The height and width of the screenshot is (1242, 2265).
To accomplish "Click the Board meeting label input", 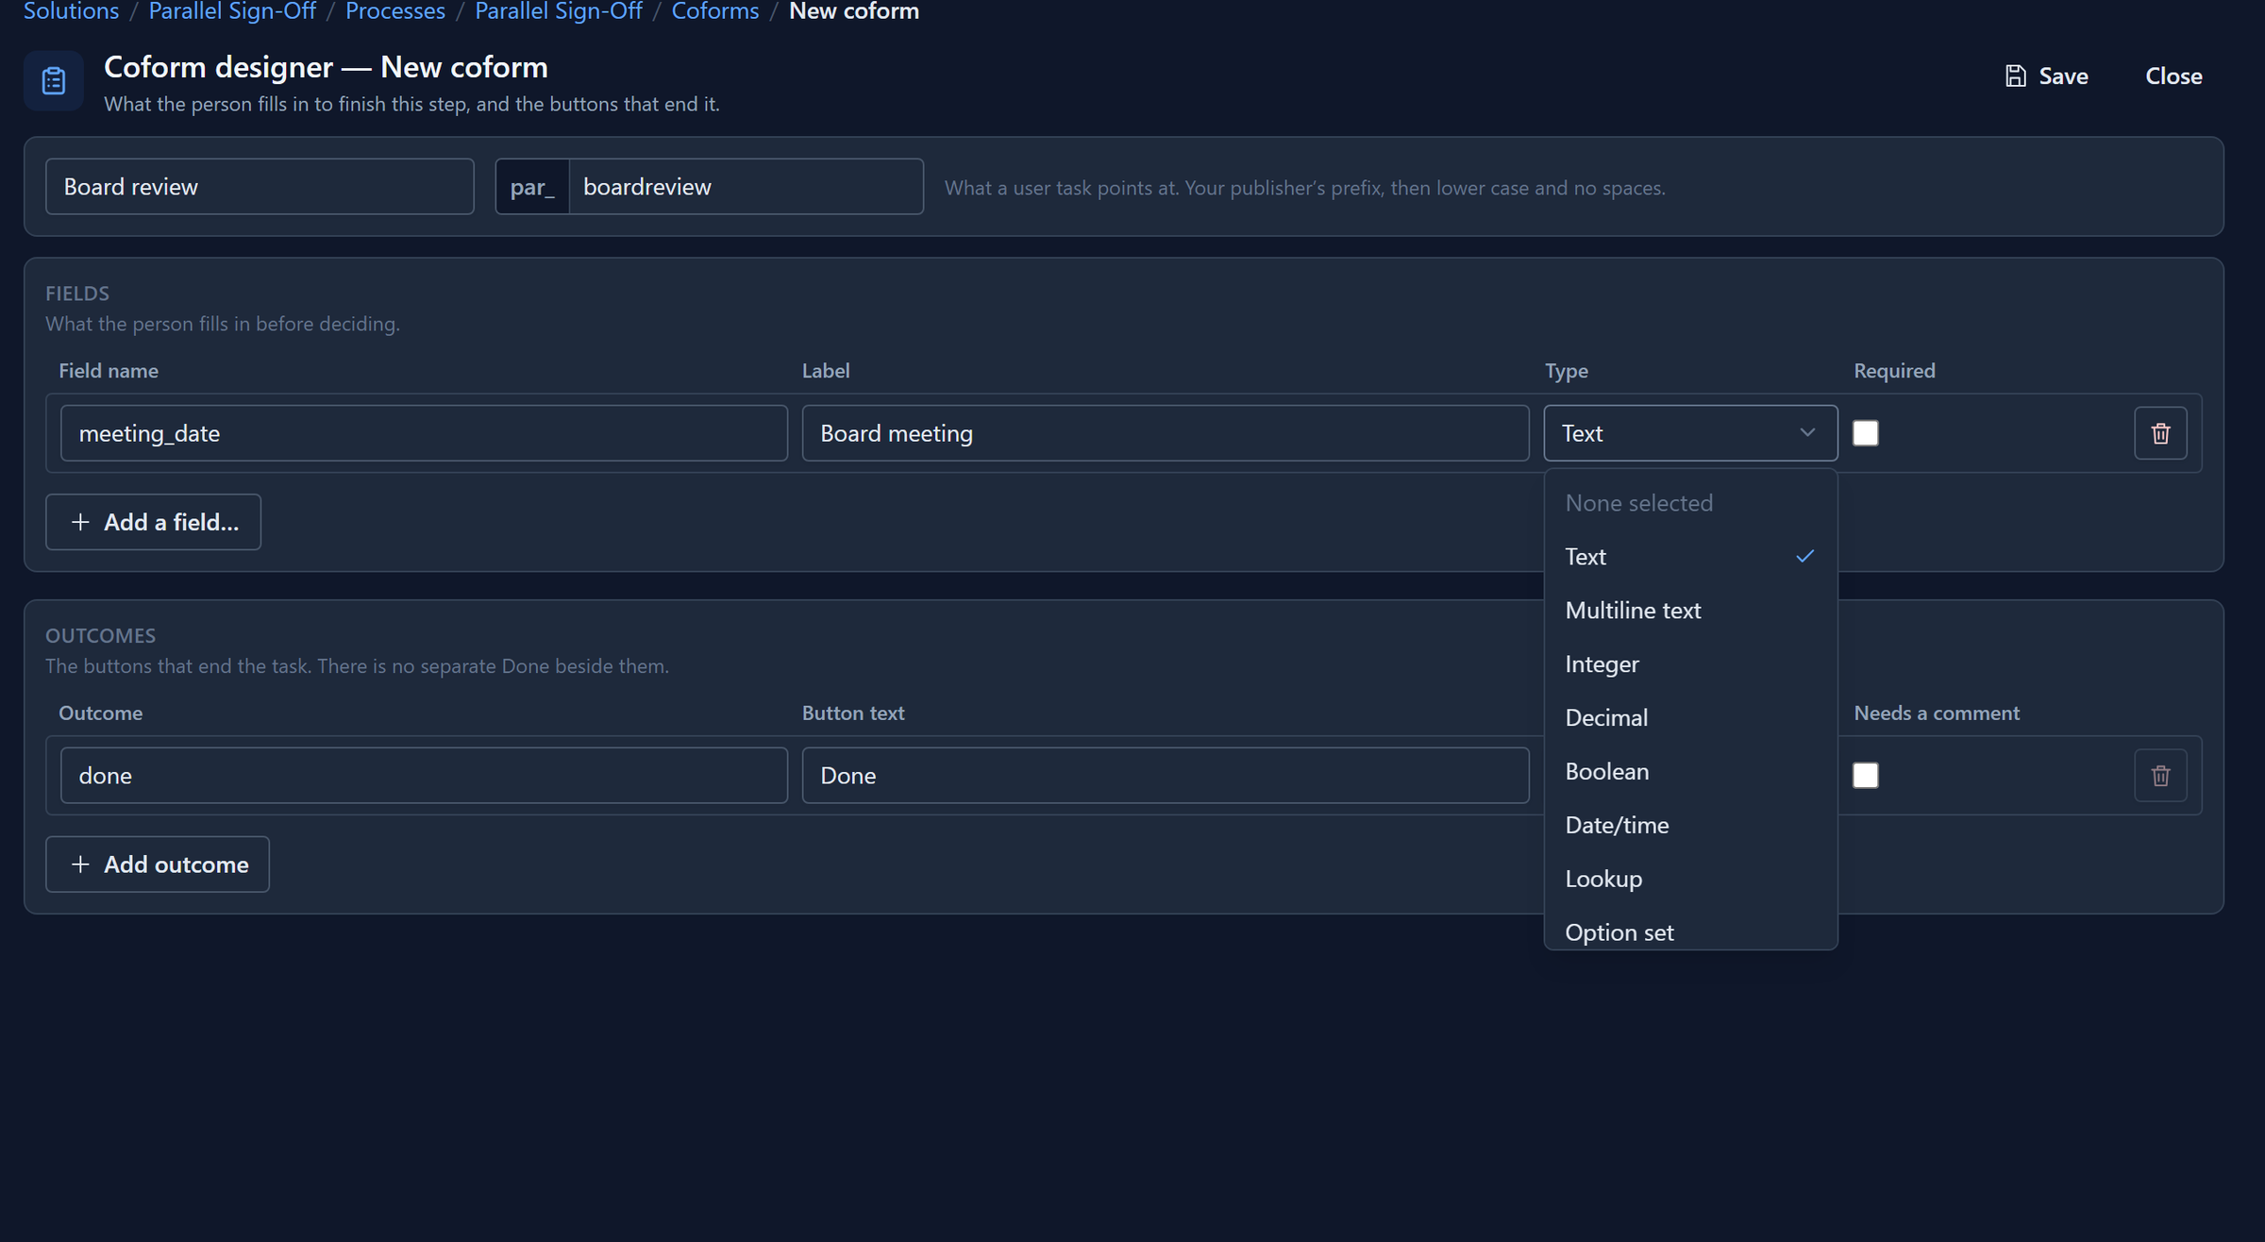I will (x=1166, y=433).
